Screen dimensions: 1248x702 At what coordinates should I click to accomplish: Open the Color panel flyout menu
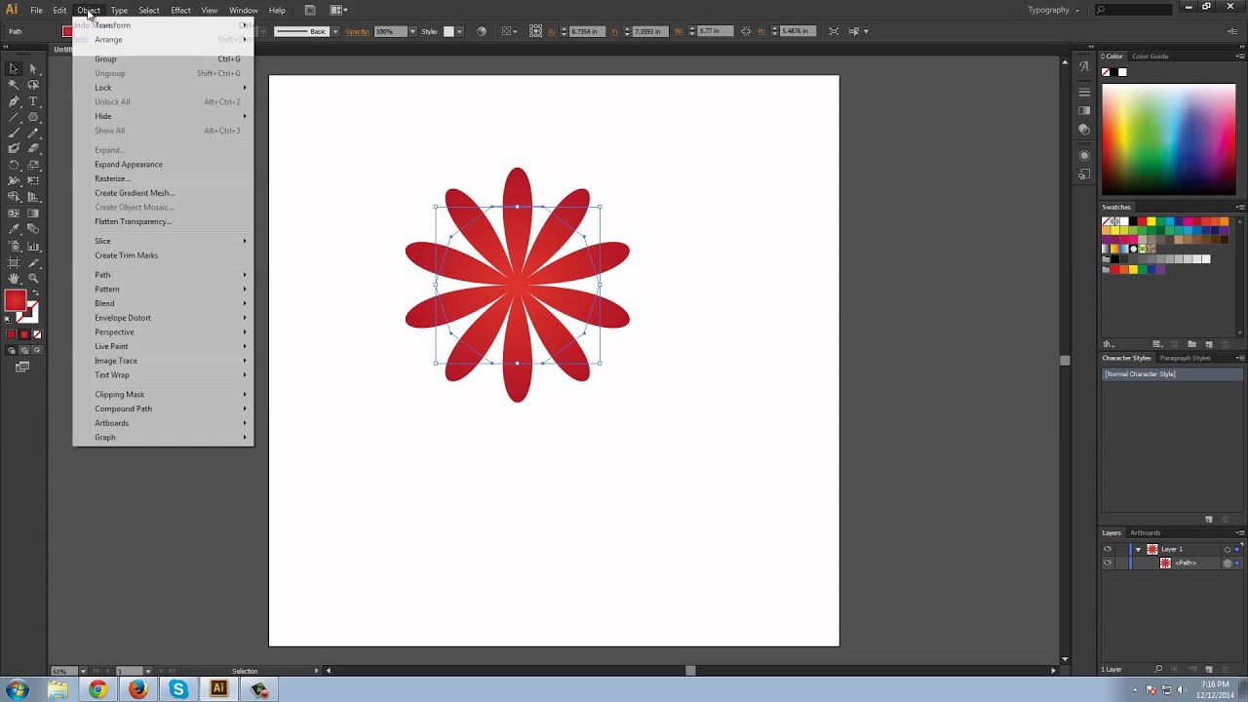(x=1240, y=57)
